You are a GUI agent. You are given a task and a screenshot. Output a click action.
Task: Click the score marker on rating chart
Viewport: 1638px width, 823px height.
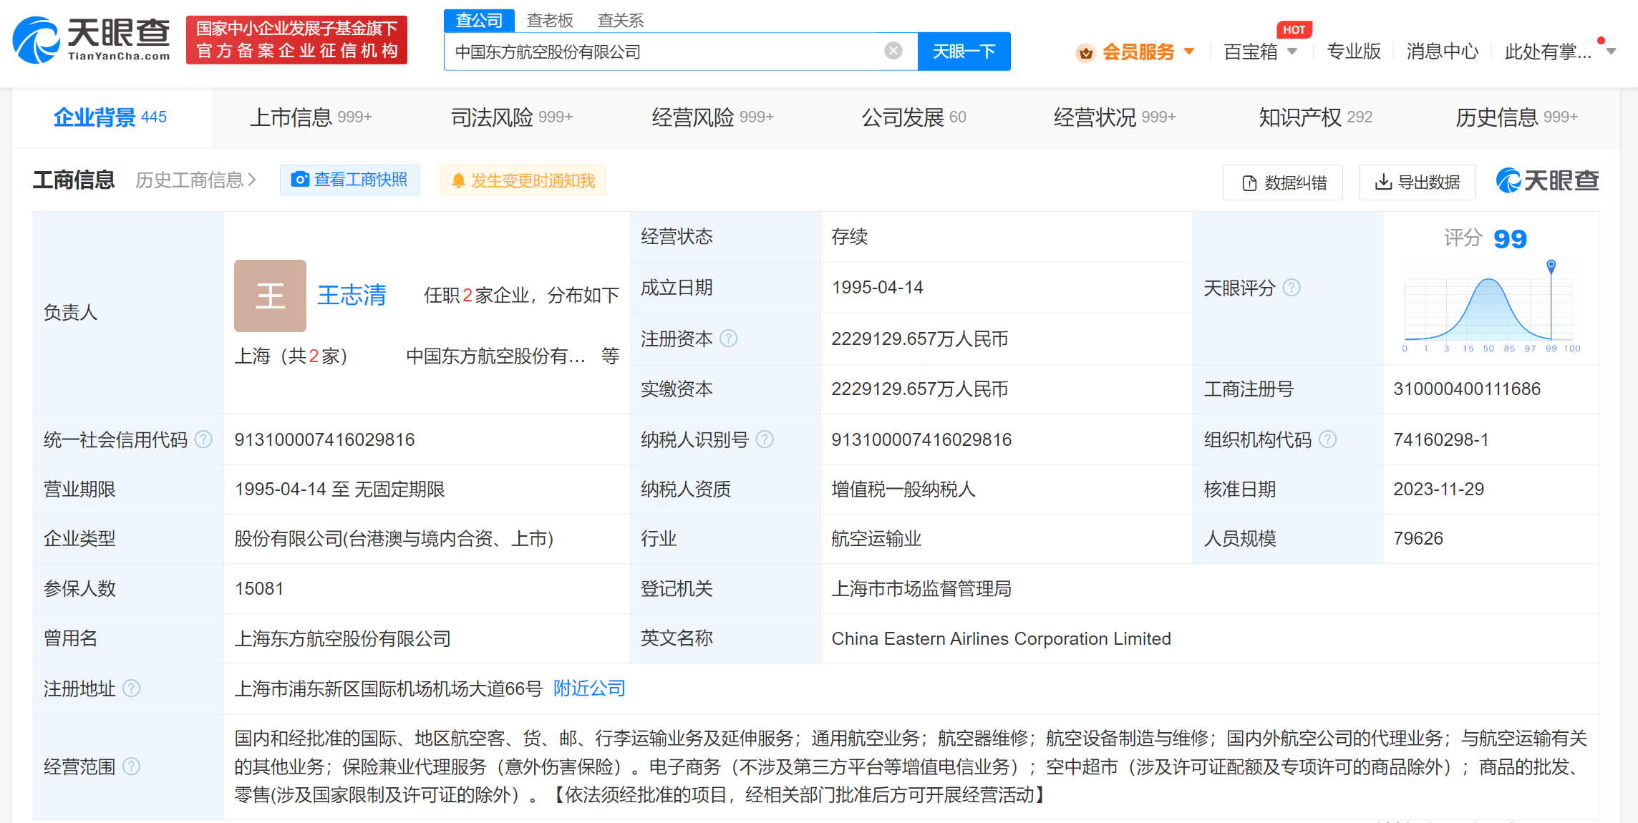[1551, 266]
